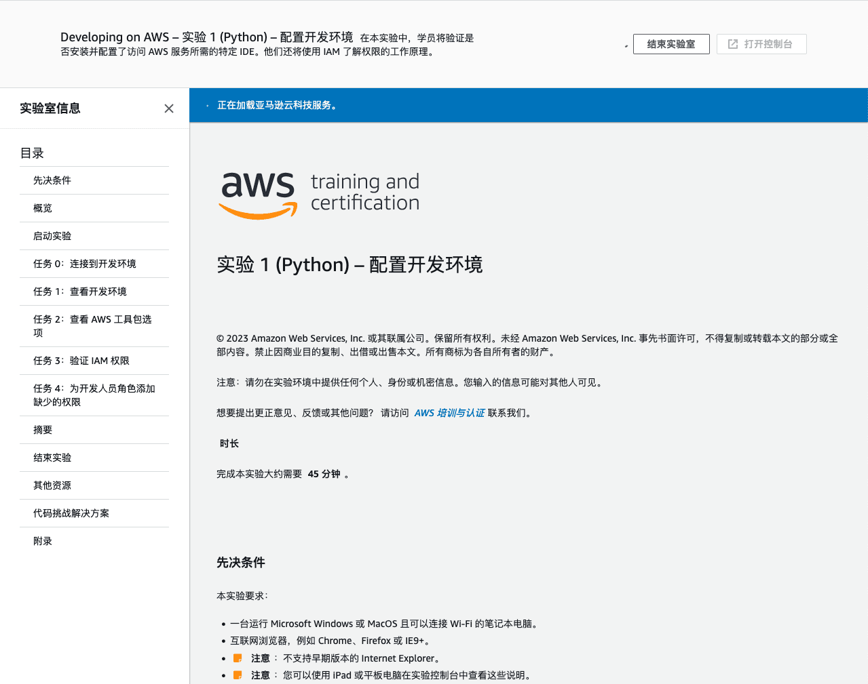
Task: Open 代码挑战解决方案 entry
Action: pos(71,513)
